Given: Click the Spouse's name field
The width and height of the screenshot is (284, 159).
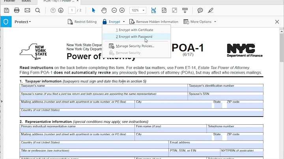Looking at the screenshot, I should coord(104,97).
